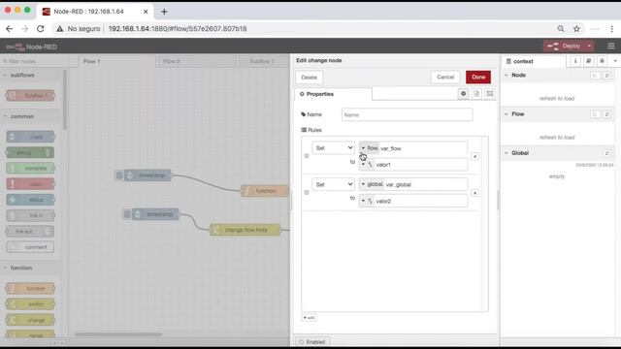Screen dimensions: 621x349
Task: Open the Node-RED main hamburger menu
Action: pyautogui.click(x=611, y=47)
